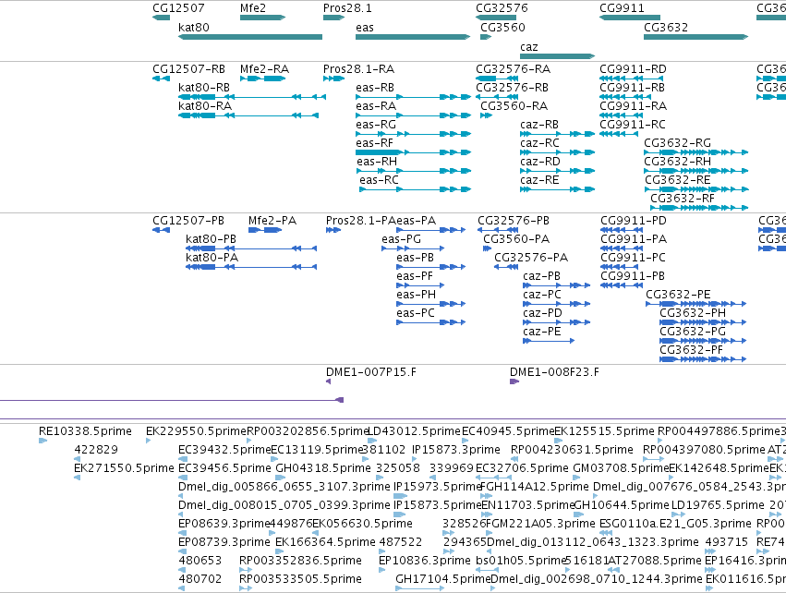Select protein CG3632-PF
This screenshot has height=593, width=786.
click(x=691, y=351)
